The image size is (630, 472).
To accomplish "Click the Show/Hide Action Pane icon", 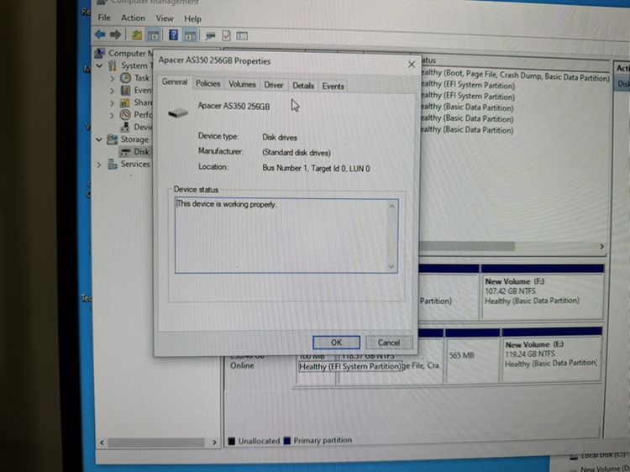I will point(190,36).
